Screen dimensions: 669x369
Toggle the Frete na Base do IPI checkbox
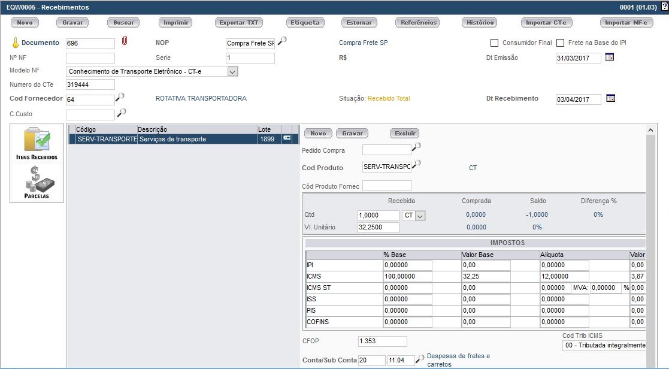click(x=561, y=43)
